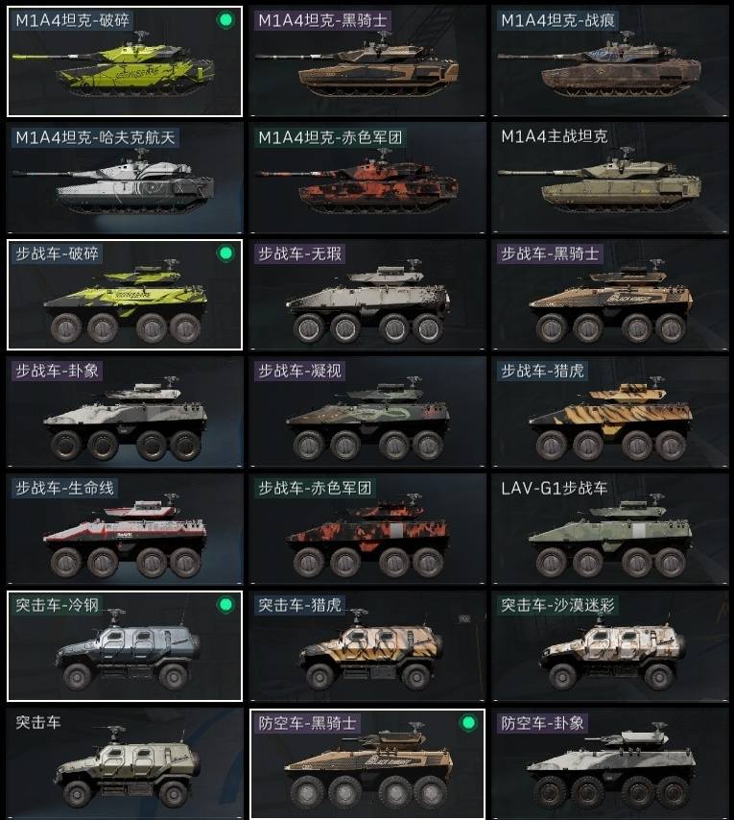Click the green equipped indicator on M1A4坦克-破碎
The width and height of the screenshot is (734, 820).
(225, 20)
